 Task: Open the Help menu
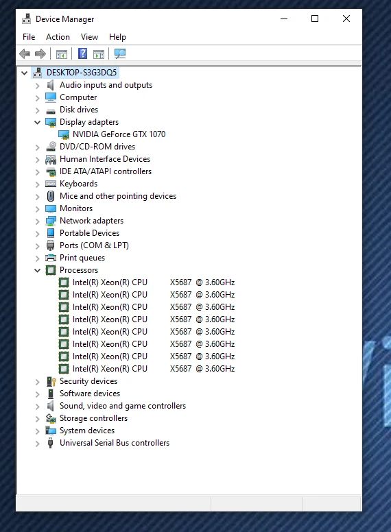click(117, 36)
